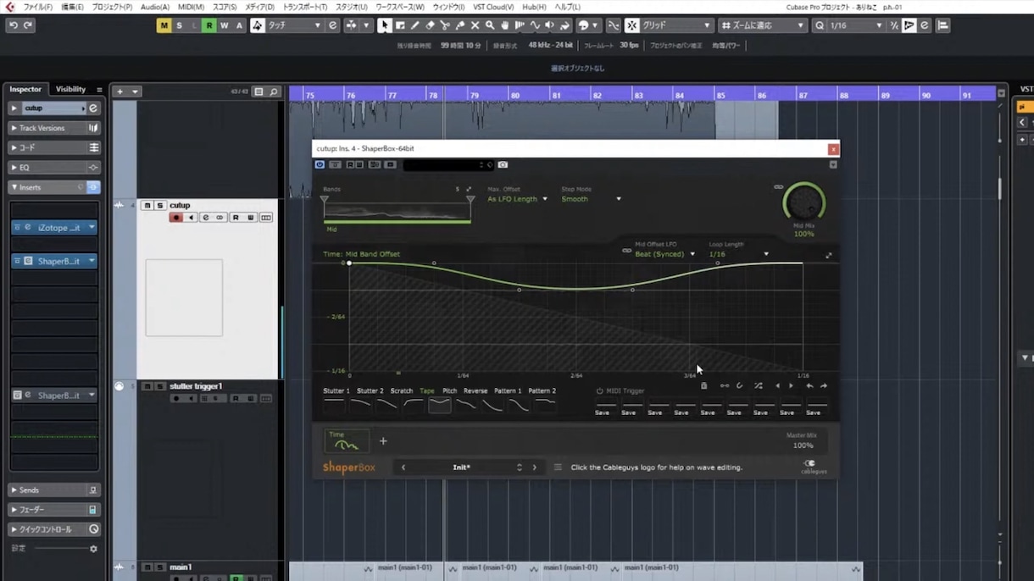Click the randomize shuffle wave icon

758,386
